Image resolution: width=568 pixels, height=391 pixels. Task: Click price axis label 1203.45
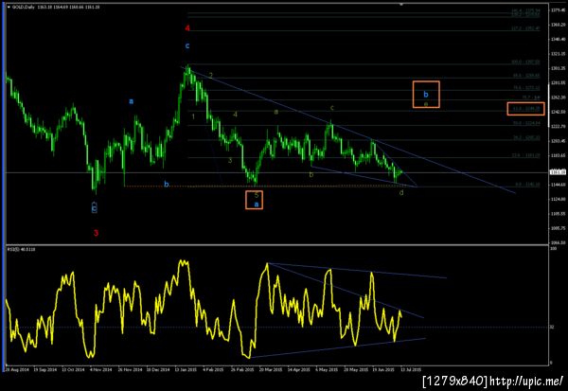point(559,141)
